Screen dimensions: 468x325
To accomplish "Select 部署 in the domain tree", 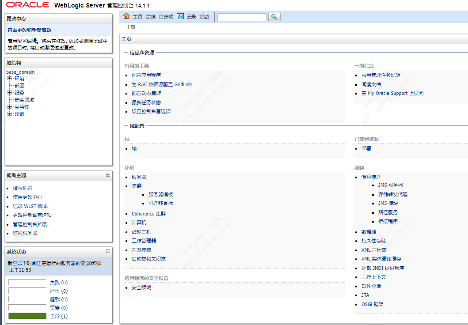I will [19, 86].
